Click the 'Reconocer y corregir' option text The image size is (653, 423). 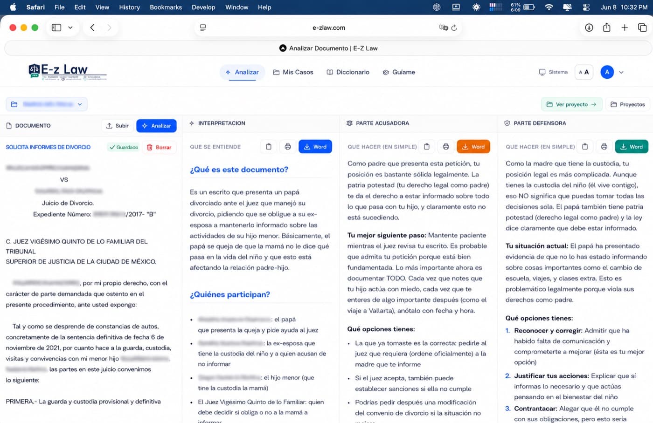click(x=548, y=330)
